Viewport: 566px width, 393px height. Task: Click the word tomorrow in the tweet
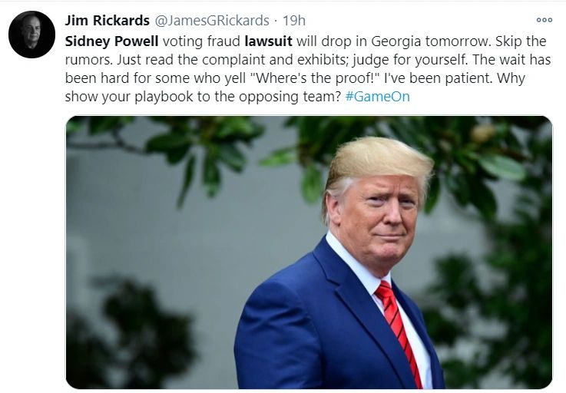(458, 41)
